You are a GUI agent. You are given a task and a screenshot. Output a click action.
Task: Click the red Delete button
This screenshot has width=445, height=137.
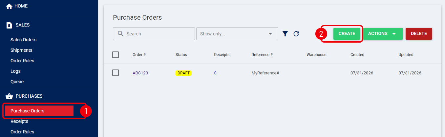pyautogui.click(x=419, y=34)
